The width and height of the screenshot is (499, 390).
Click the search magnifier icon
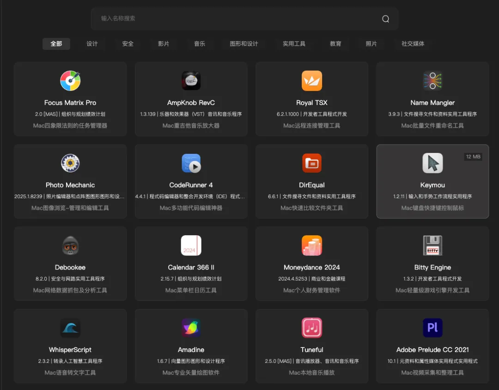point(385,19)
